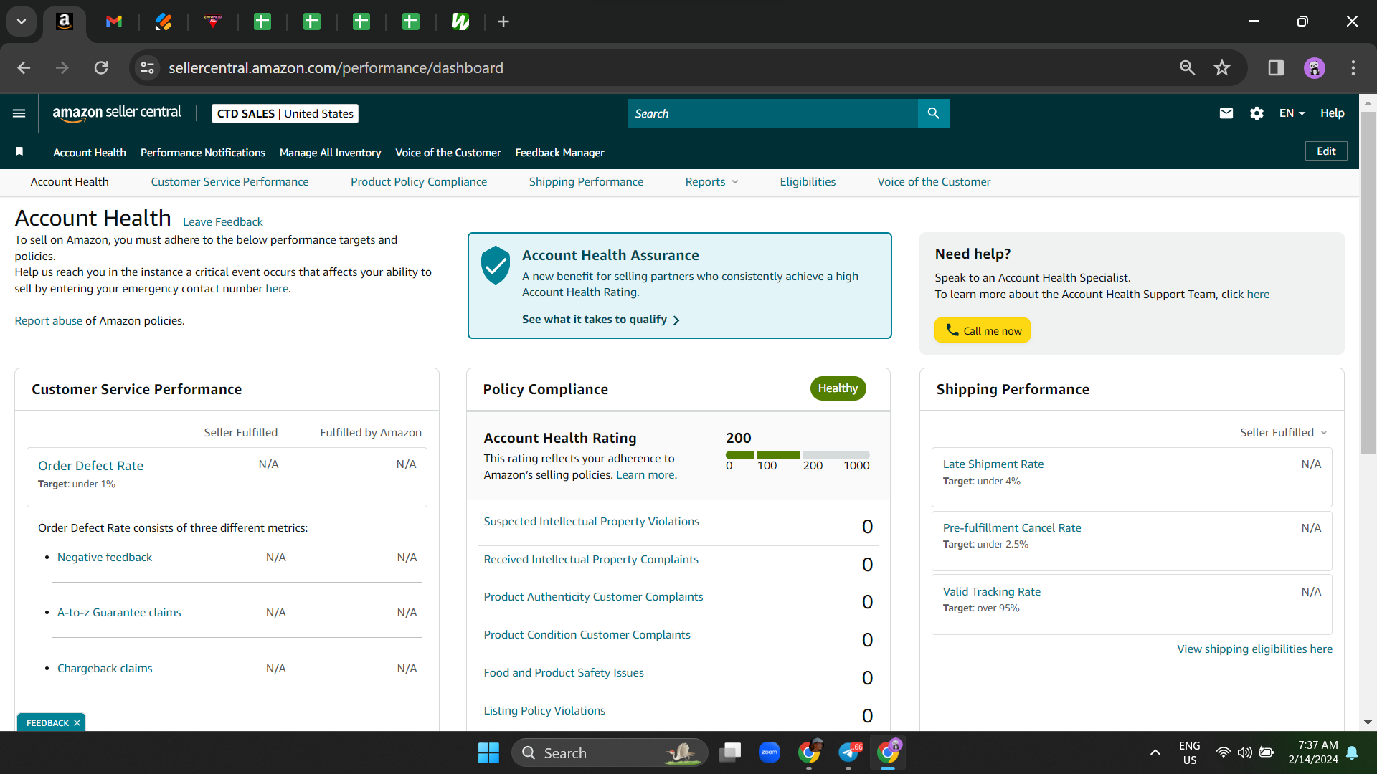Open the Seller Central settings gear
1377x774 pixels.
tap(1257, 113)
